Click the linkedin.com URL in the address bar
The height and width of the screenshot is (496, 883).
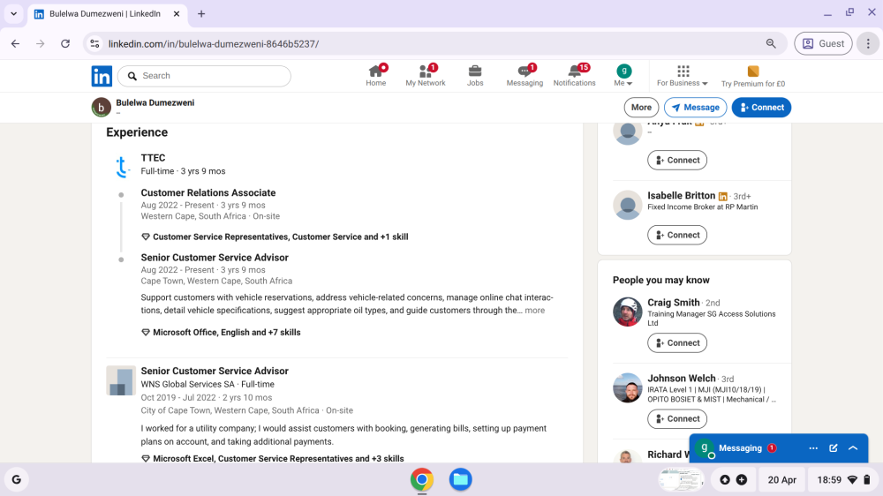(x=214, y=44)
